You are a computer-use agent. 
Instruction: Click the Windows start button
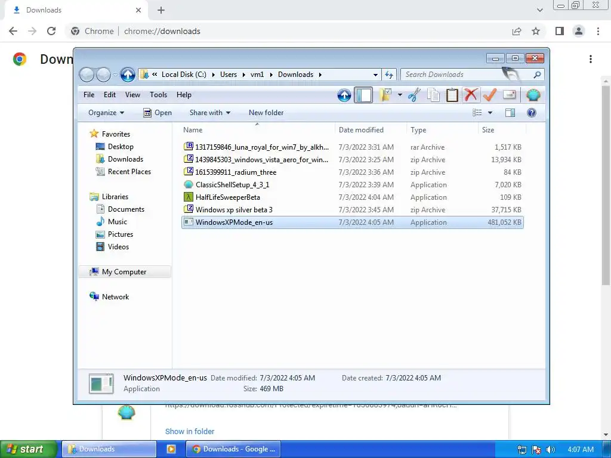pos(27,449)
